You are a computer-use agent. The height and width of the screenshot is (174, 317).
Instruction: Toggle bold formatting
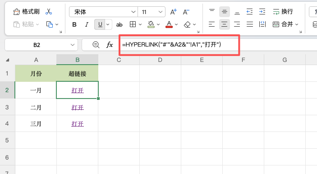pos(74,24)
